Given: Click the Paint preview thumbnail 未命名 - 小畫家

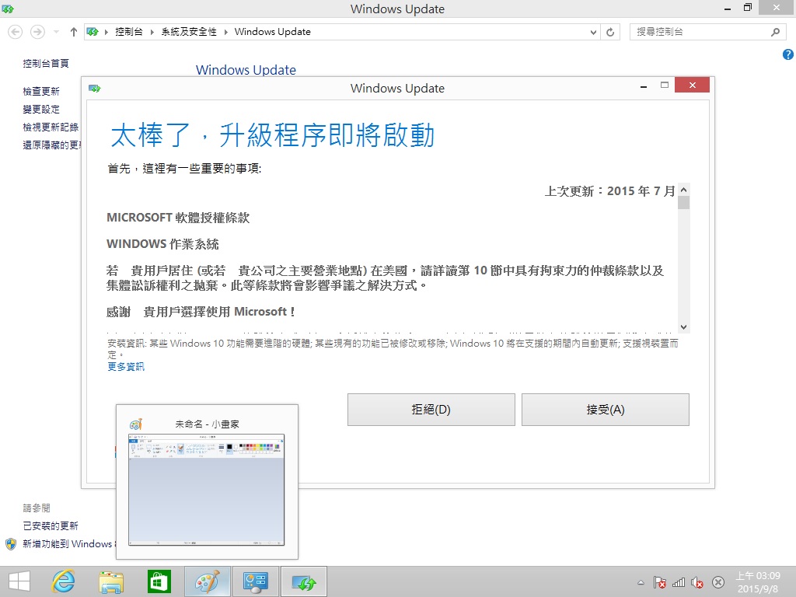Looking at the screenshot, I should tap(207, 490).
